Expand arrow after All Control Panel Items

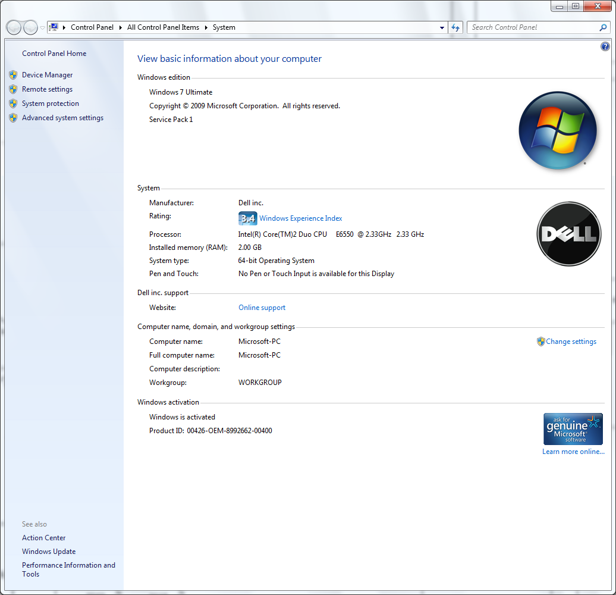(x=206, y=27)
